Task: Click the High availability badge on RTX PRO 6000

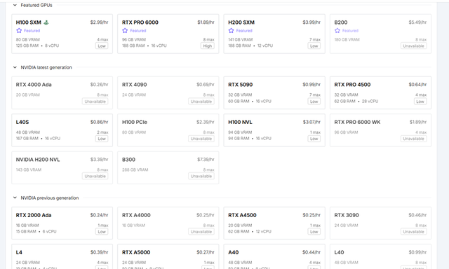Action: pos(208,46)
